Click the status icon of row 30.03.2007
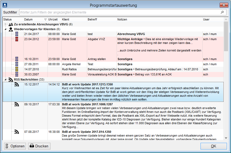The width and height of the screenshot is (231, 153). coord(17,74)
